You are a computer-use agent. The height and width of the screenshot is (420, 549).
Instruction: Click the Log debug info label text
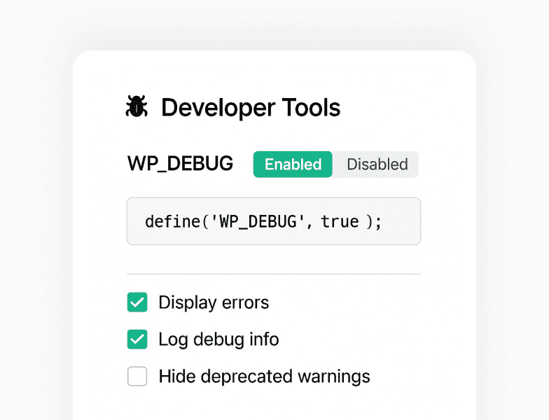click(218, 340)
